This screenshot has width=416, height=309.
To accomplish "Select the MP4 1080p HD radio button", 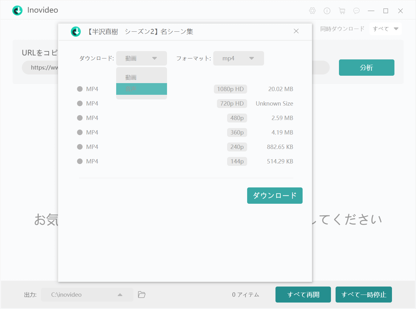I will point(80,89).
